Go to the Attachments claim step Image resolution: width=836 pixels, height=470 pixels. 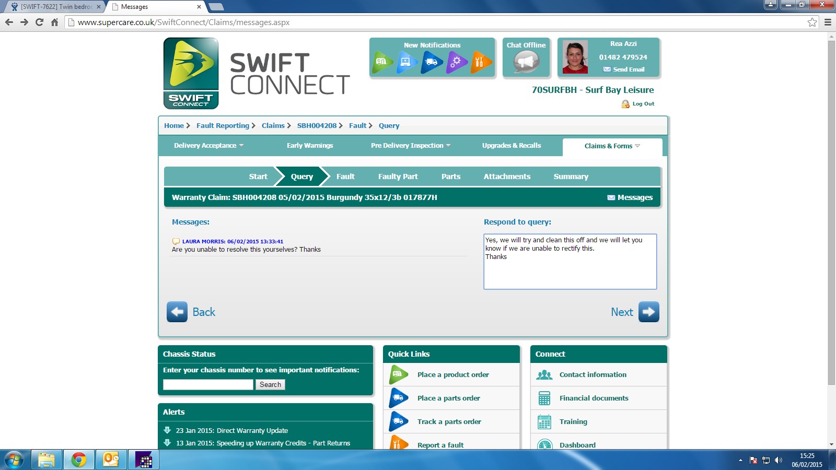(x=507, y=177)
